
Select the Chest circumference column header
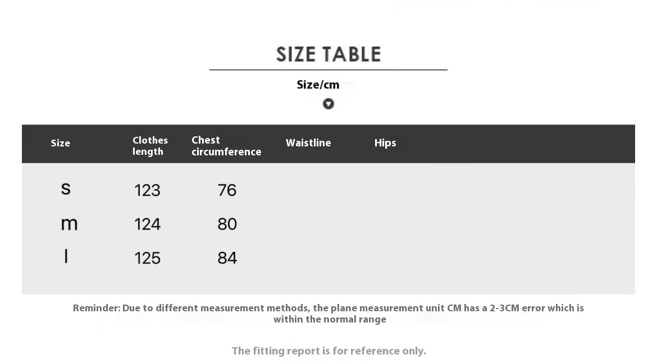click(x=226, y=146)
